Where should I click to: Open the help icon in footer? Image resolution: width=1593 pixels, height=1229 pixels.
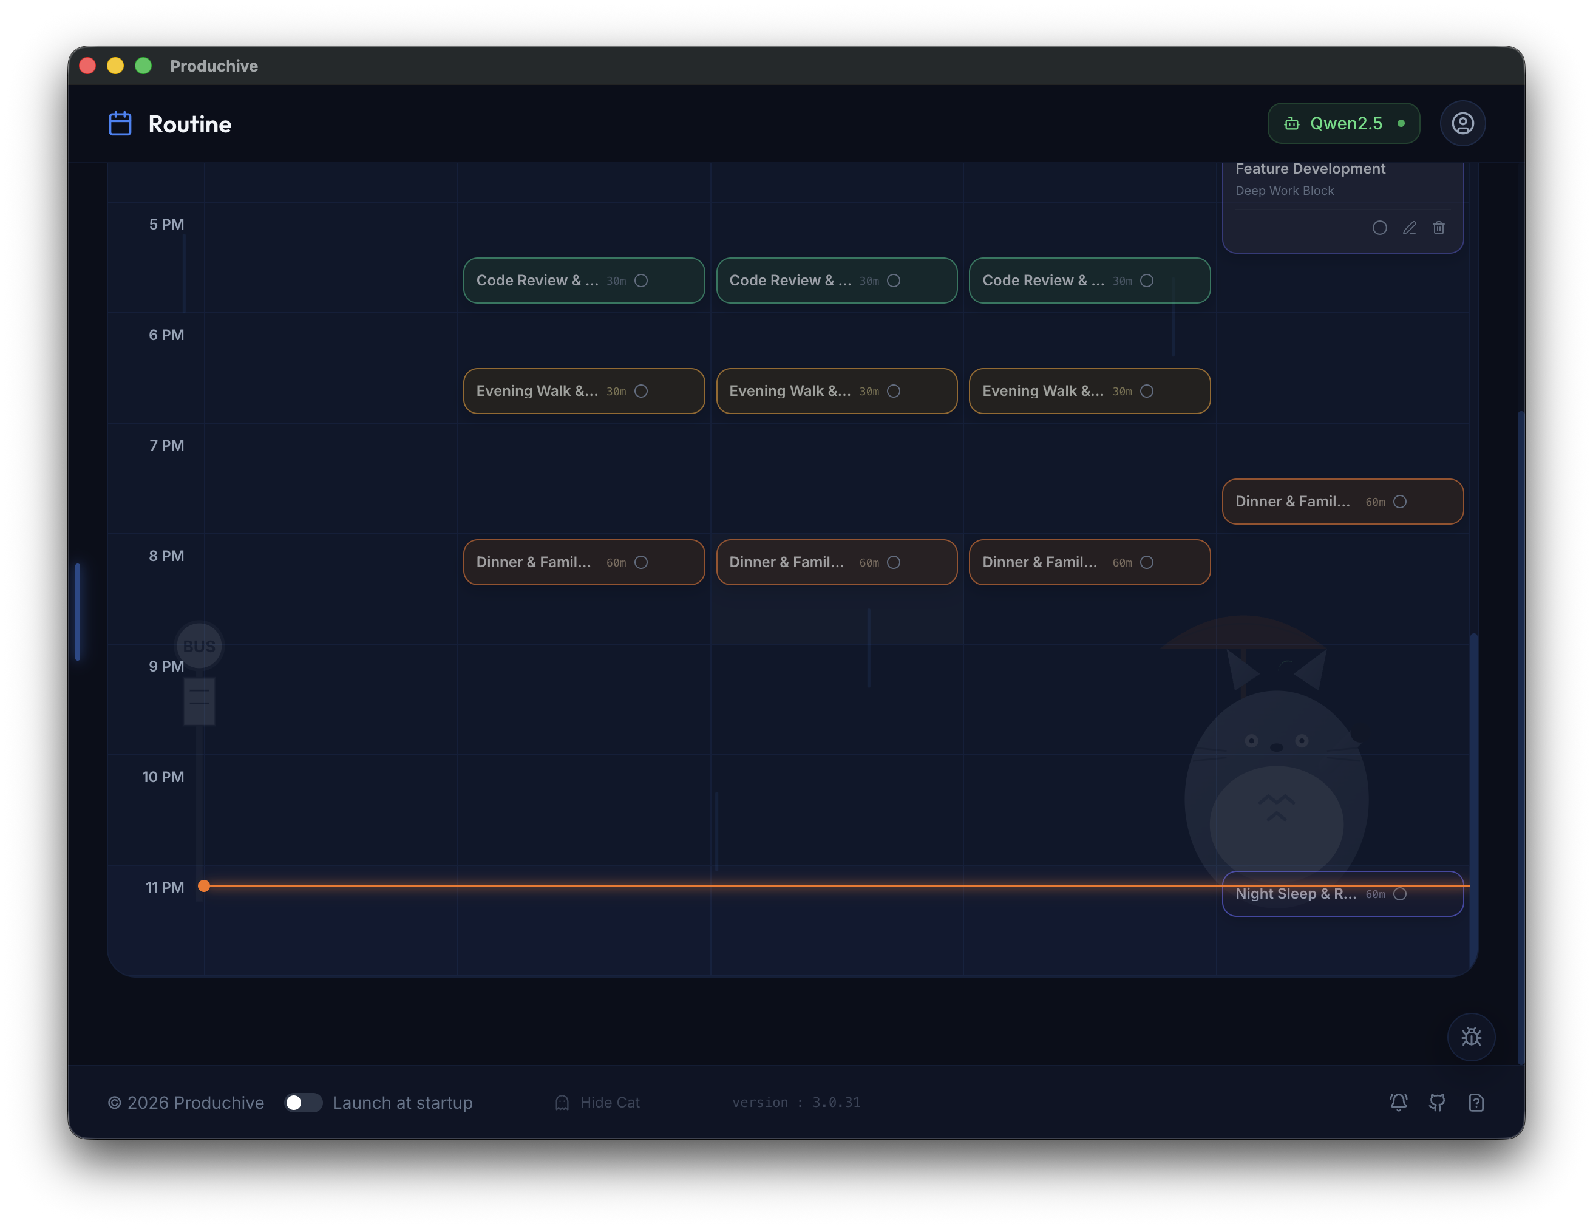(1476, 1101)
